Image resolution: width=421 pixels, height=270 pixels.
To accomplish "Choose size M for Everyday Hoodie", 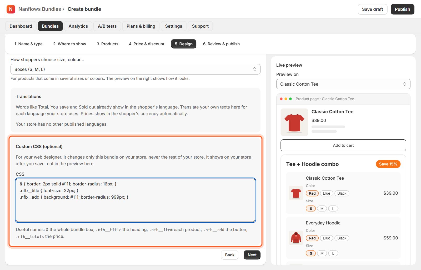I will [322, 253].
